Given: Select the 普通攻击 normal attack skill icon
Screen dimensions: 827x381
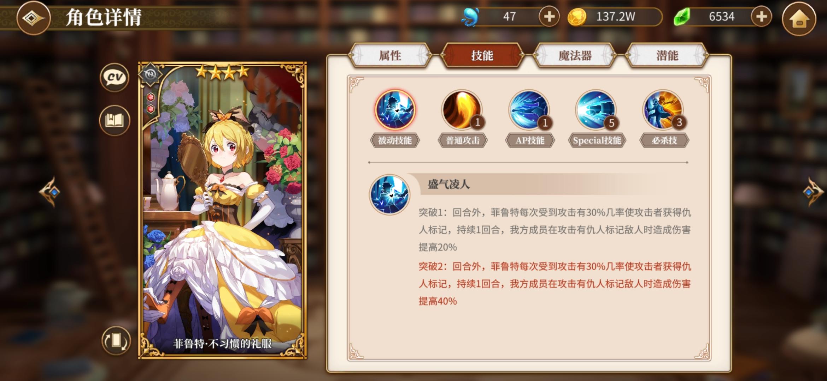Looking at the screenshot, I should (462, 109).
